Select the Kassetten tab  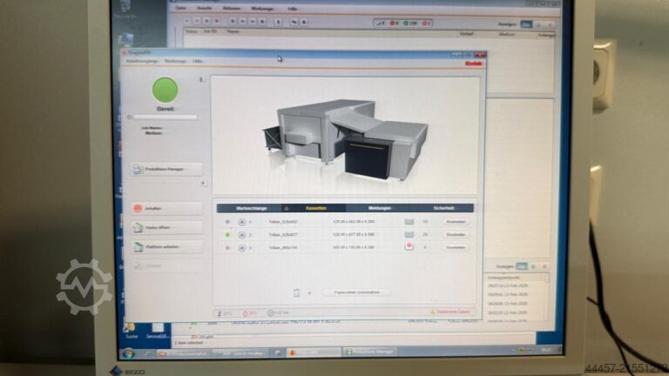point(314,209)
